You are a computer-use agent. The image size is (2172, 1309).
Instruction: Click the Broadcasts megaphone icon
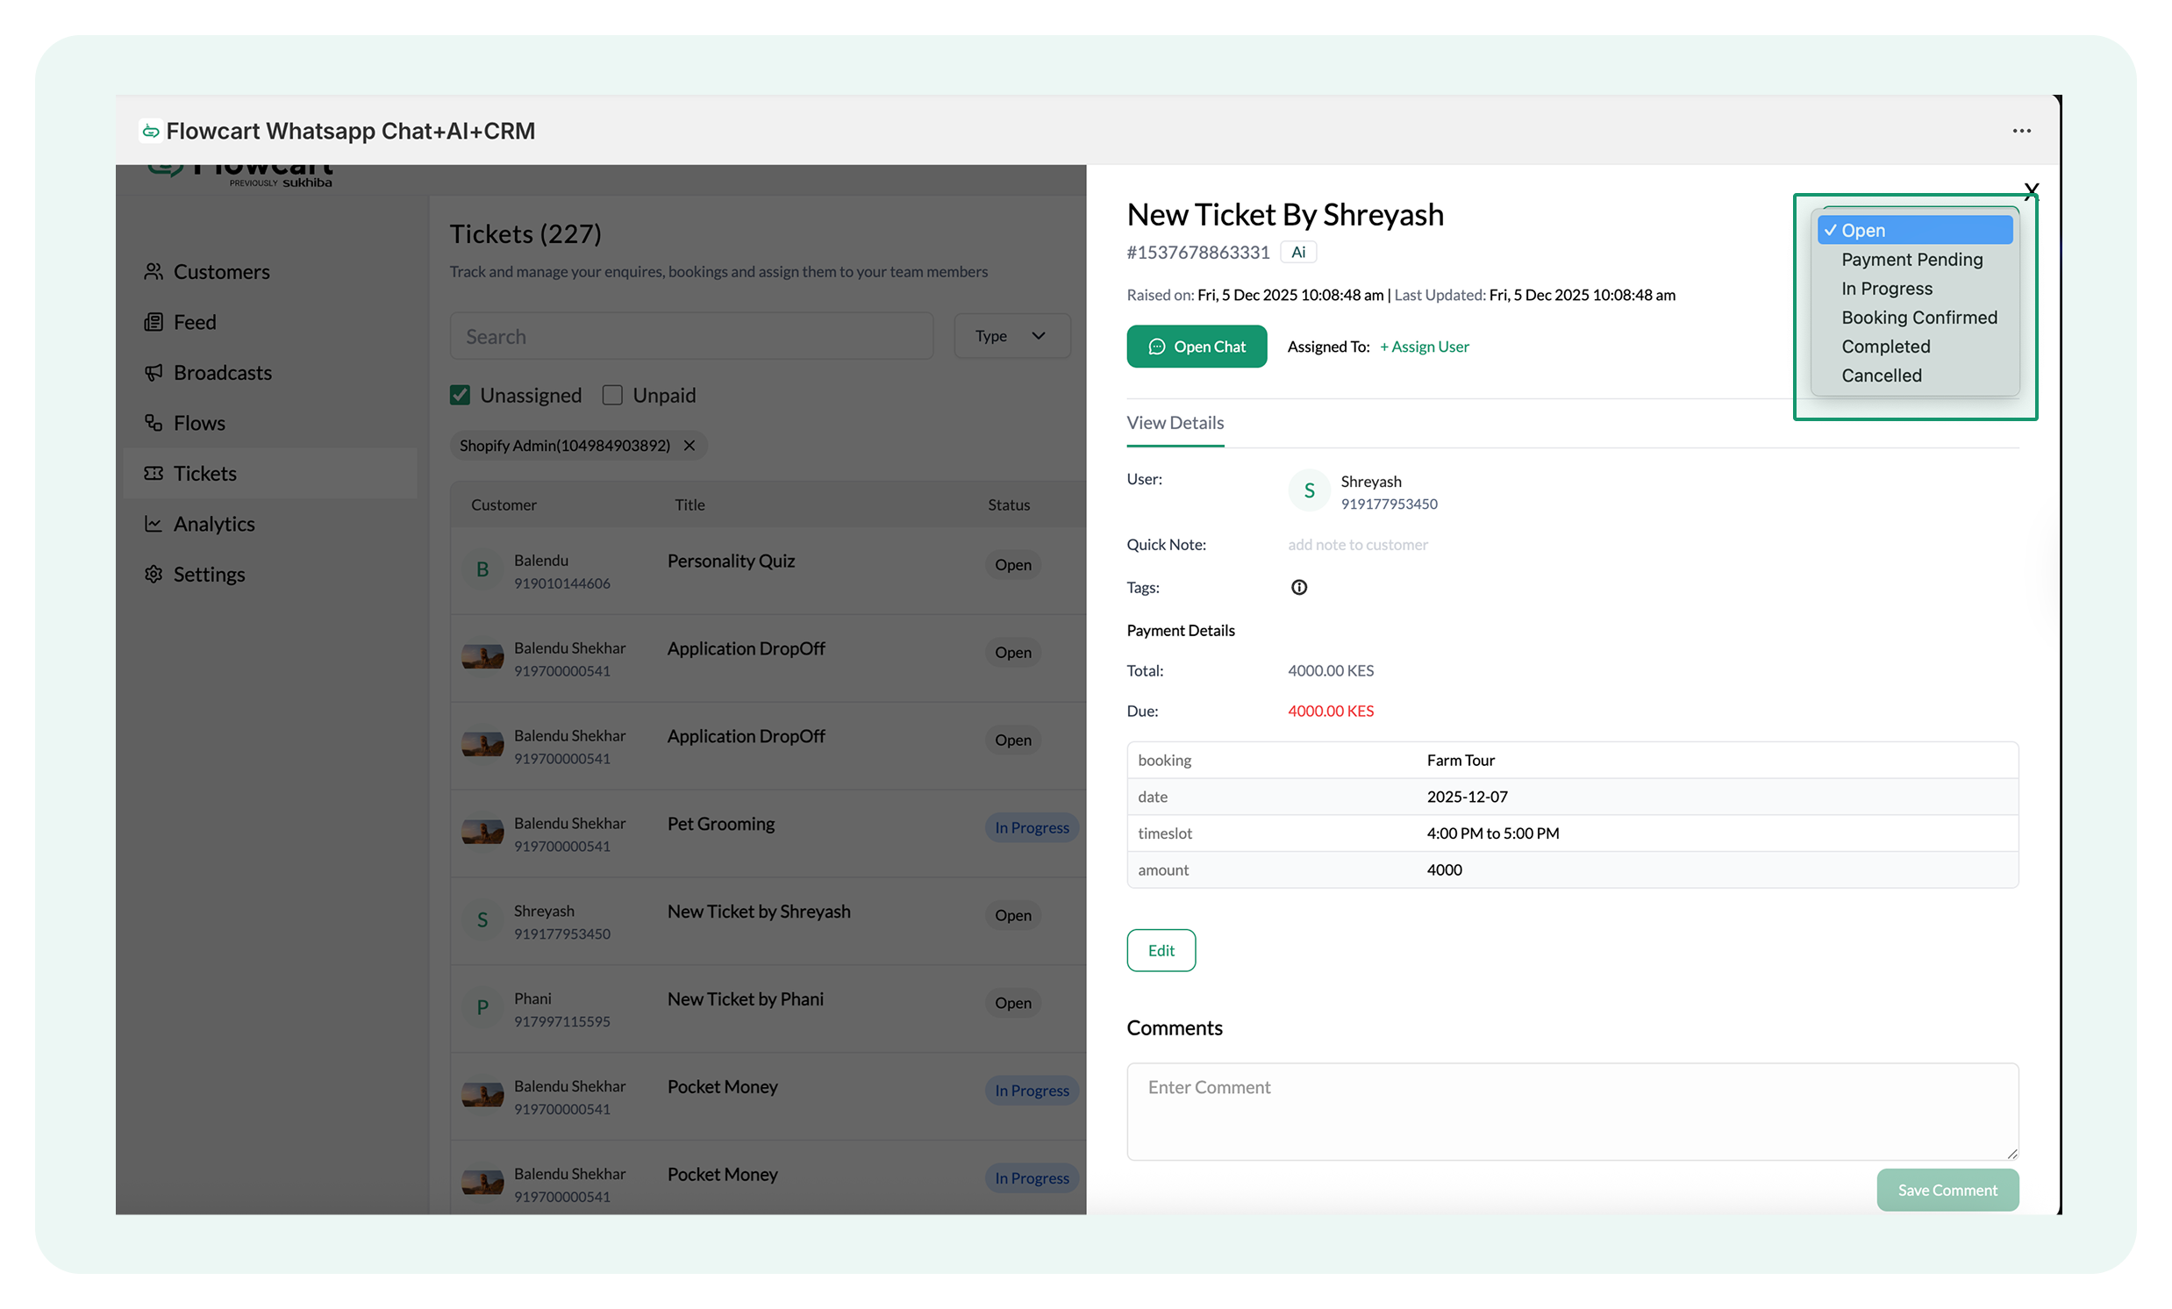(x=154, y=372)
